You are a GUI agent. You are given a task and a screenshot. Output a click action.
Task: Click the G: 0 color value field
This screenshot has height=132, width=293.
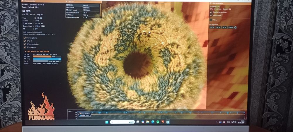(219, 27)
